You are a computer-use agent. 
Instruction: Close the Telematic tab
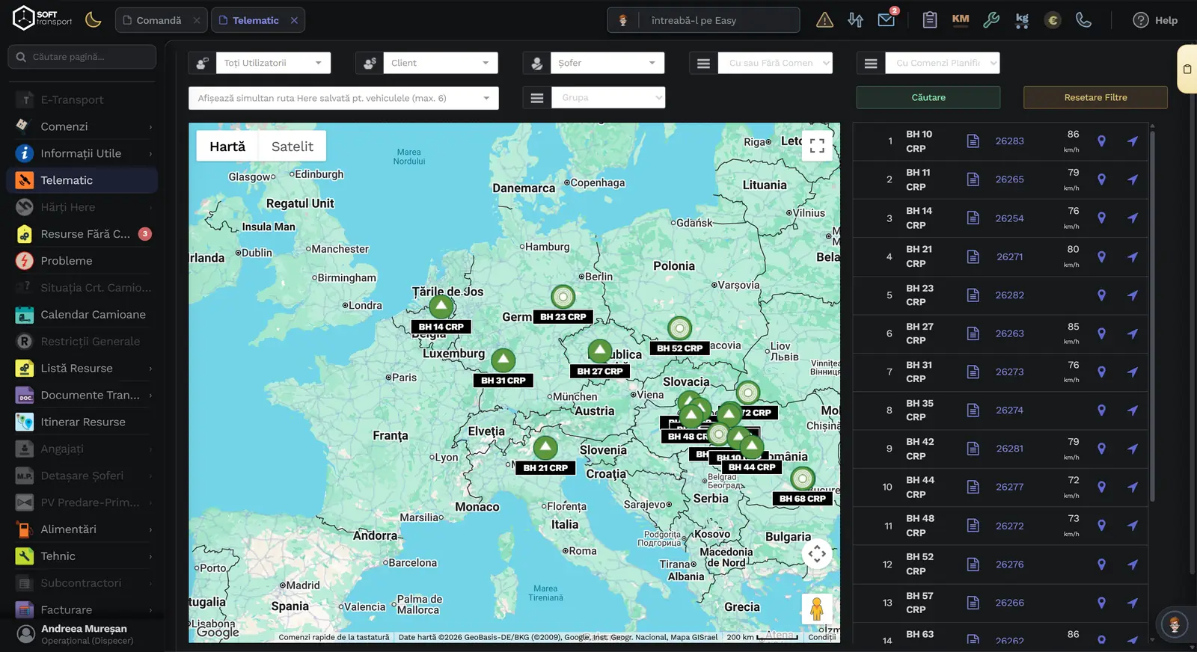pos(294,20)
